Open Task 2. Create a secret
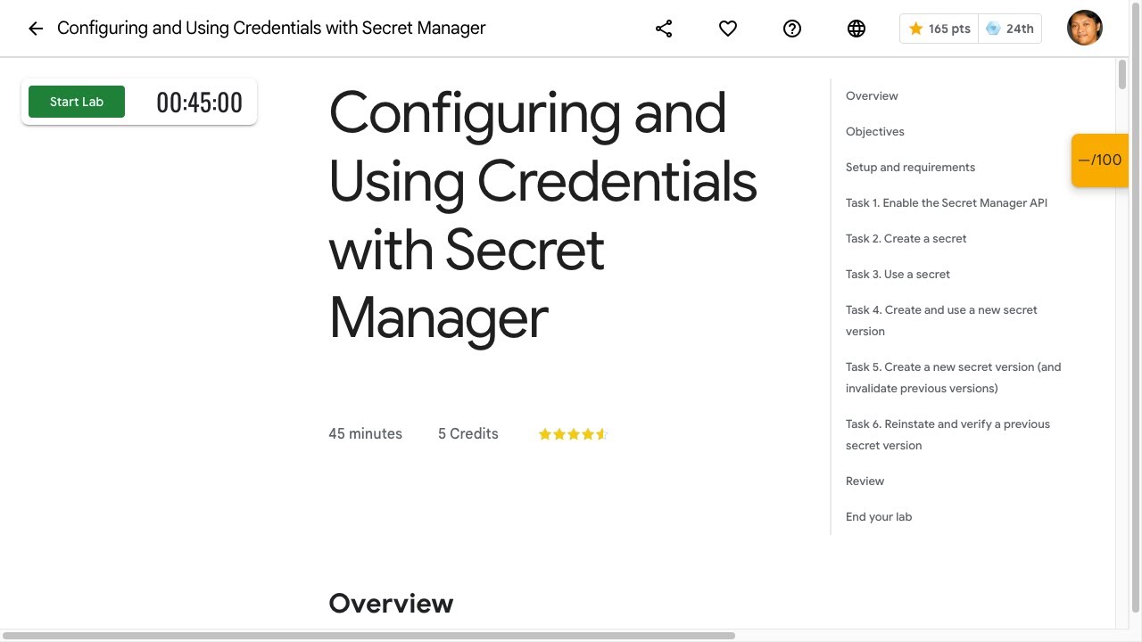This screenshot has width=1142, height=642. tap(906, 238)
